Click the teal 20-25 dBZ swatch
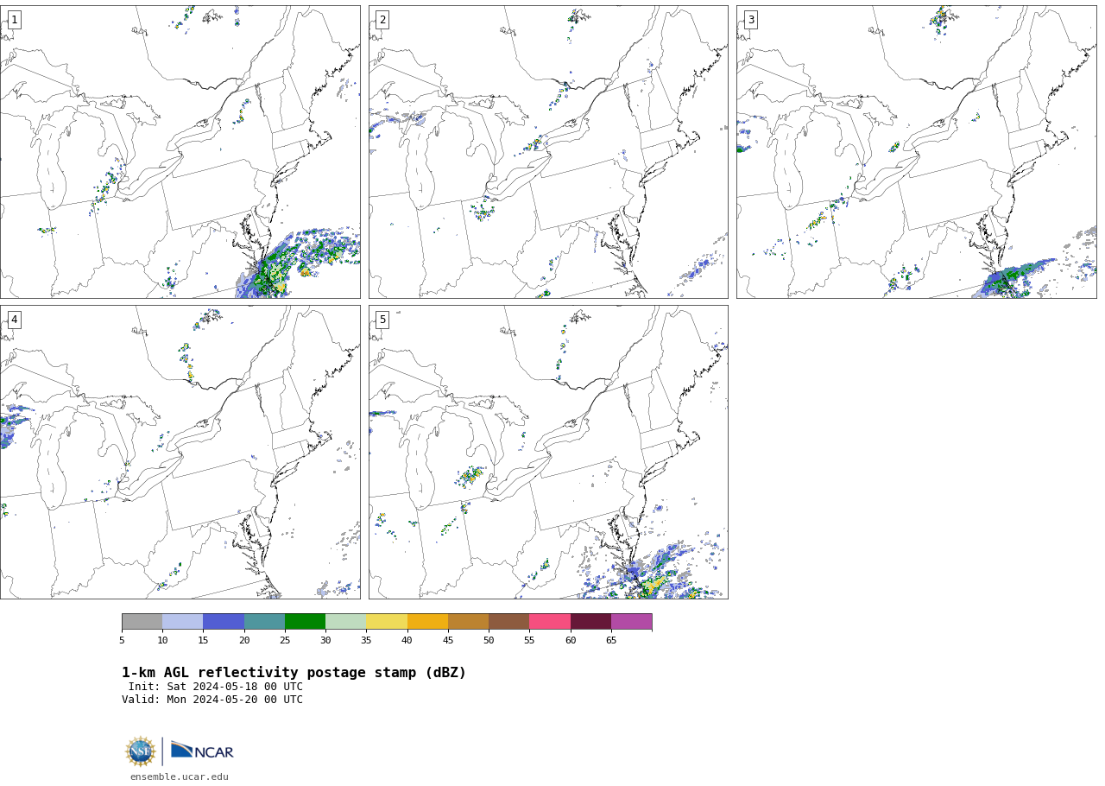The image size is (1105, 786). 264,622
